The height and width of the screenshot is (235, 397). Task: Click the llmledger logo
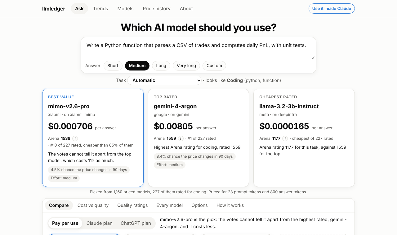pos(54,9)
